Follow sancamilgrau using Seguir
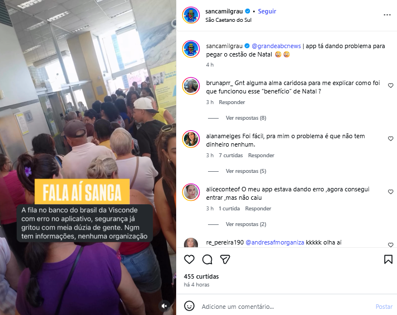Image resolution: width=397 pixels, height=315 pixels. pos(267,11)
